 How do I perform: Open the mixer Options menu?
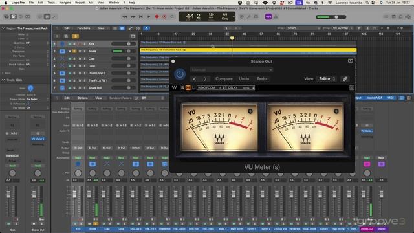coord(83,98)
